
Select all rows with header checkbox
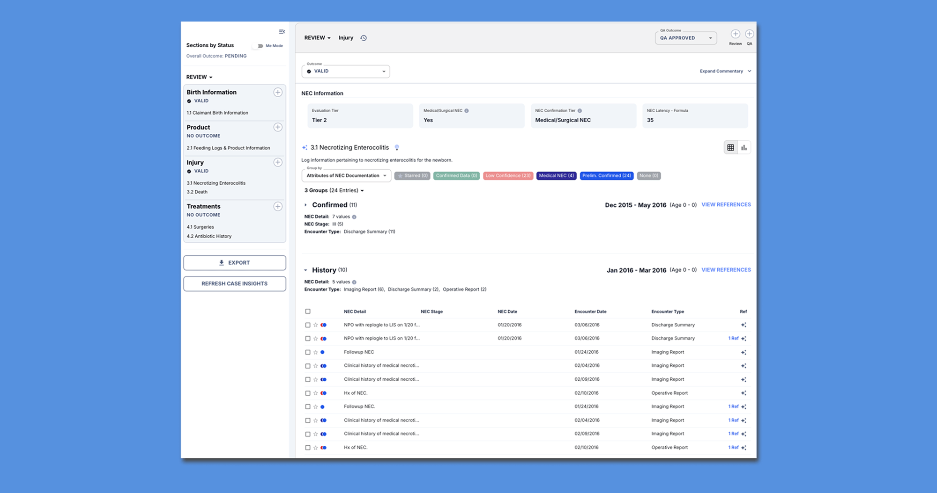point(308,312)
